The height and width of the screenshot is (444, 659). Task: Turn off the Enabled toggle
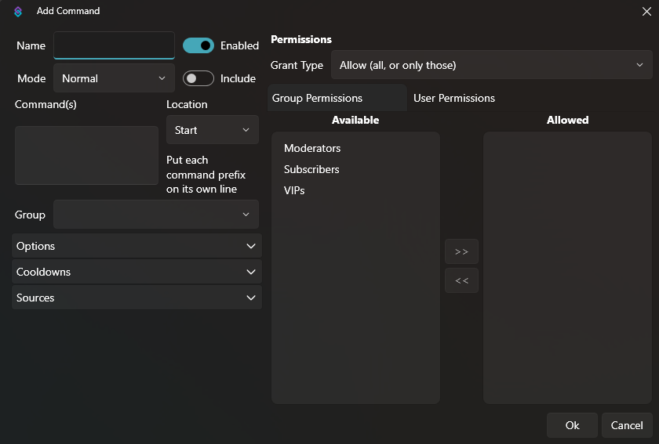198,45
